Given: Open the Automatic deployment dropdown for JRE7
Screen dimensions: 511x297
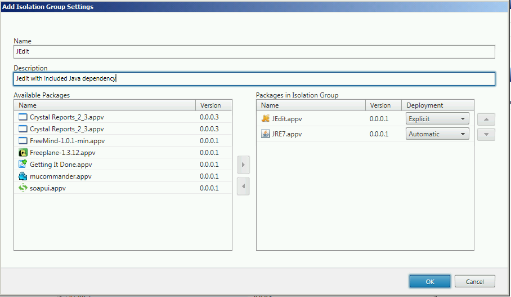Looking at the screenshot, I should [x=437, y=134].
